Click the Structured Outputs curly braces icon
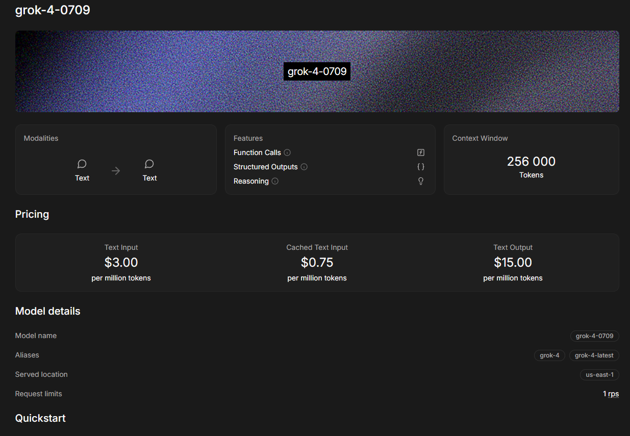 coord(421,167)
